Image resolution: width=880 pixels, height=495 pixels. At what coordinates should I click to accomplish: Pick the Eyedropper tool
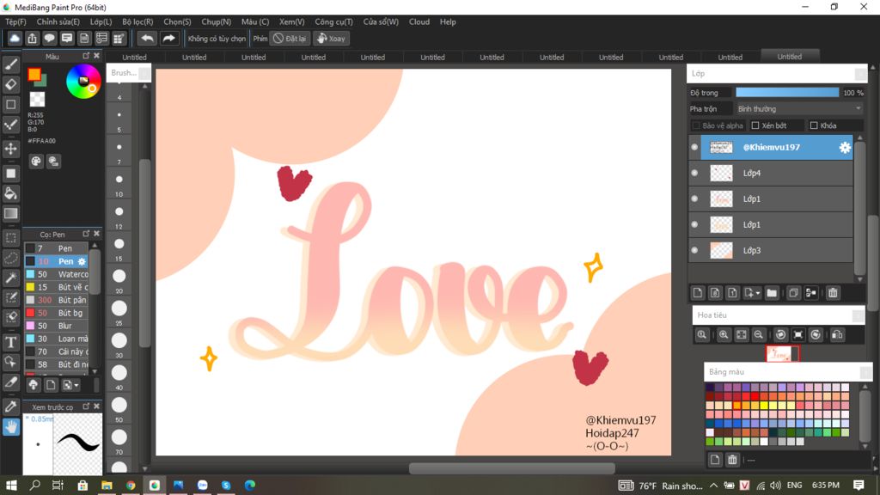click(x=10, y=406)
